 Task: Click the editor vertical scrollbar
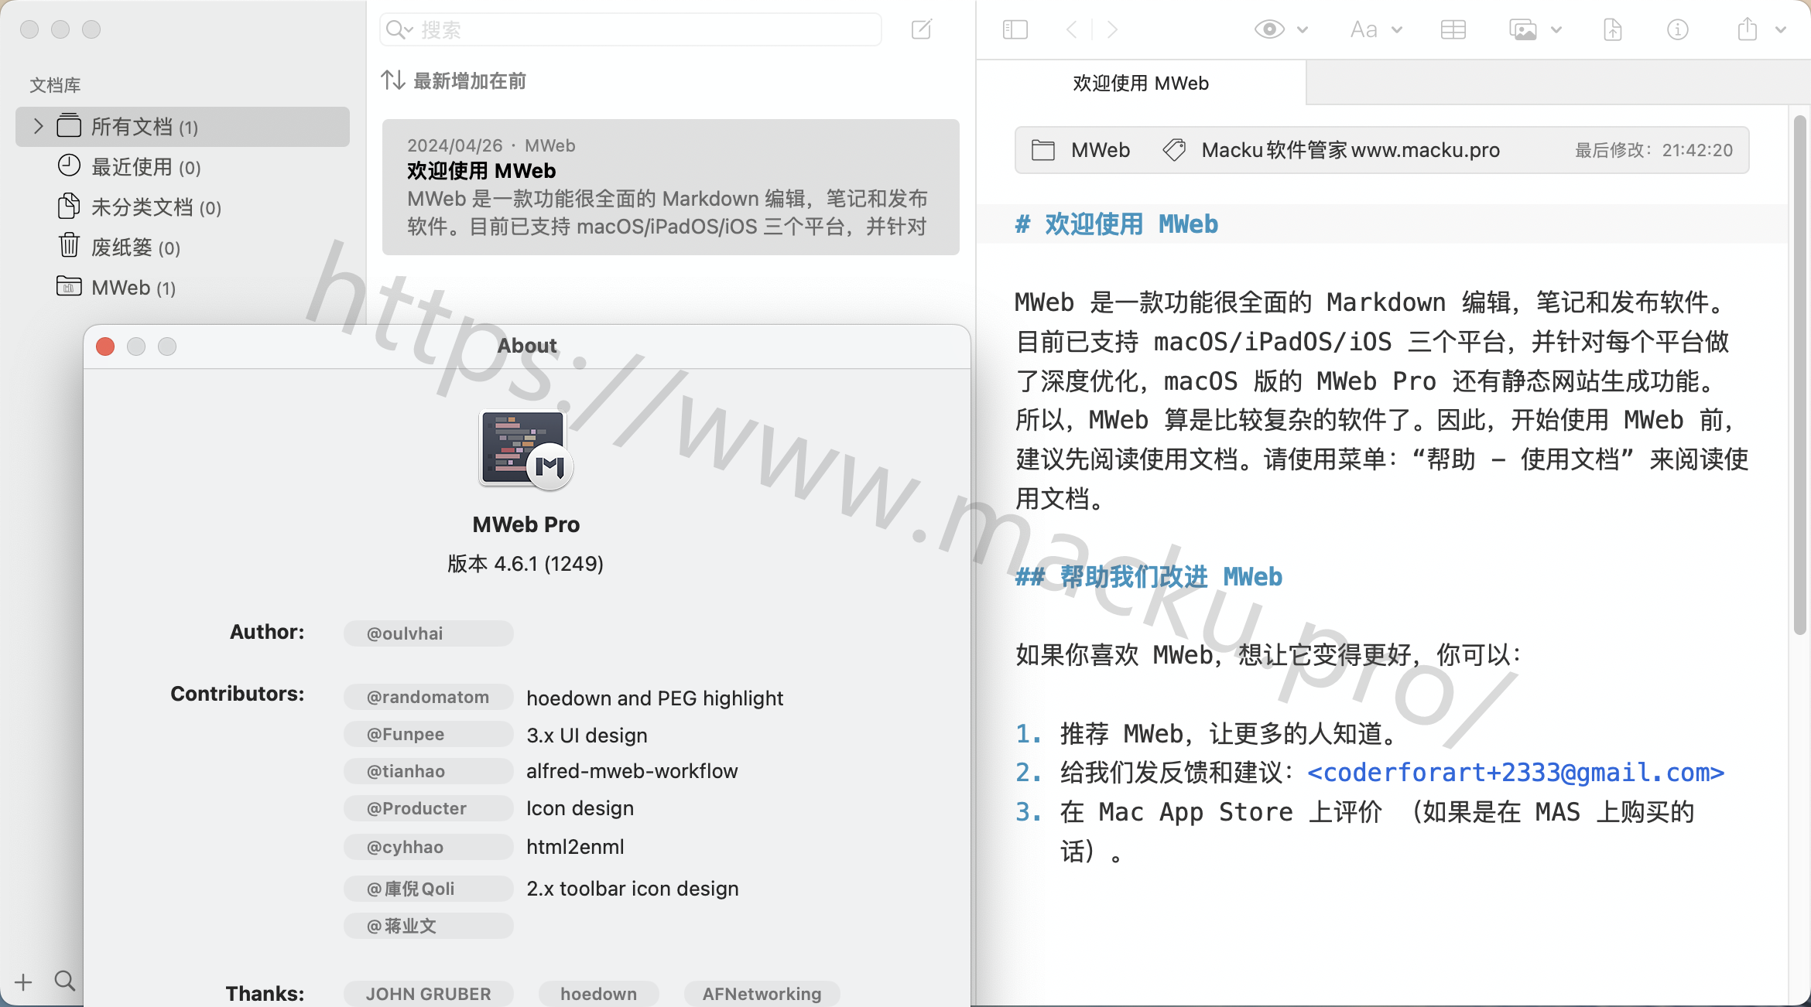[x=1800, y=375]
